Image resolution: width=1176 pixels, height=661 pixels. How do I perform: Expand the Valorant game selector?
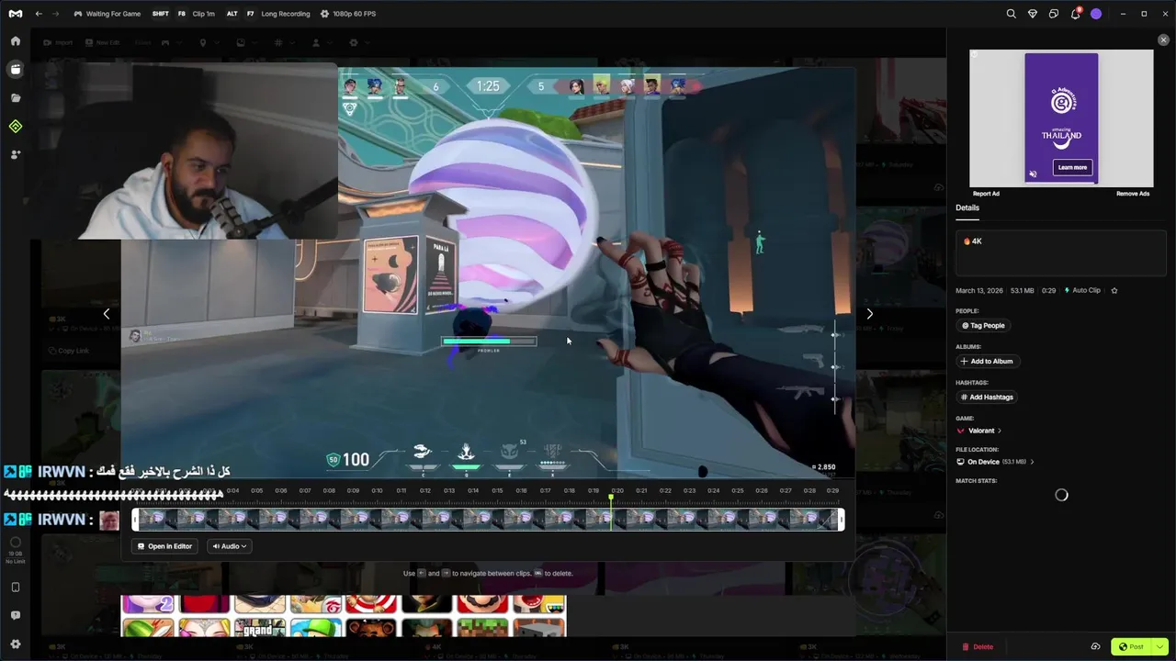click(979, 431)
